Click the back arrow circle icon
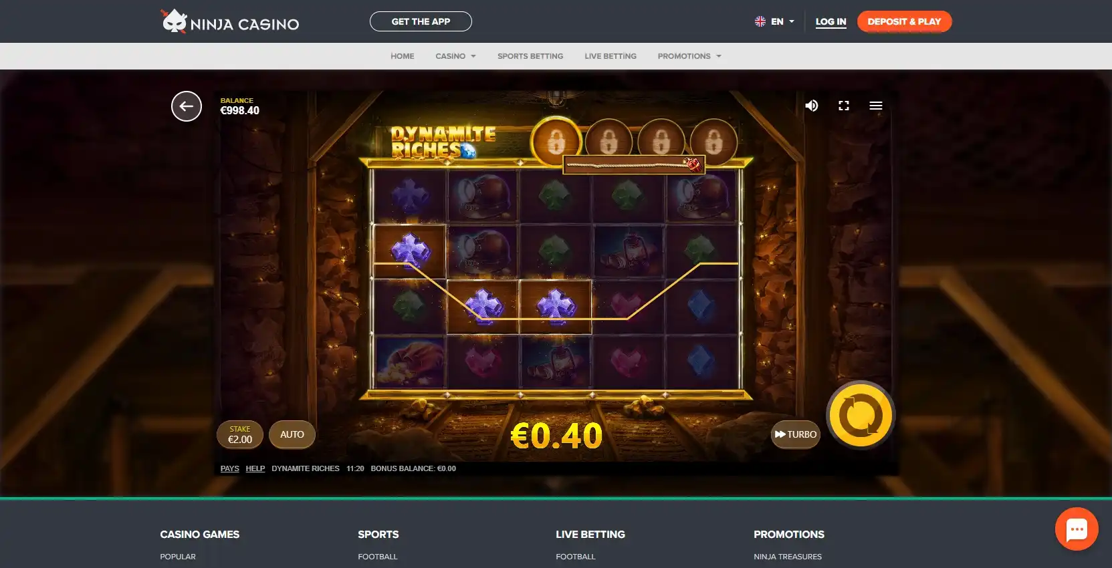The height and width of the screenshot is (568, 1112). [187, 106]
